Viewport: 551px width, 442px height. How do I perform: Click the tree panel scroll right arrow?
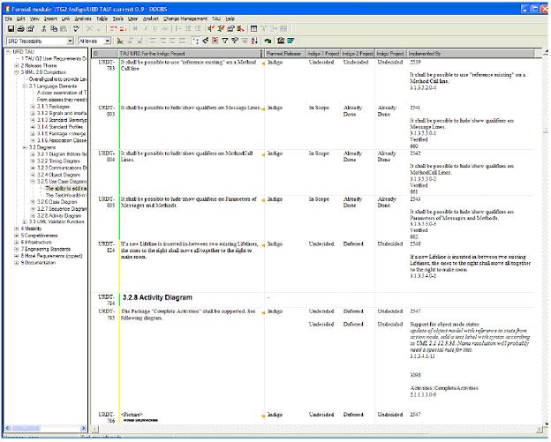pos(84,428)
